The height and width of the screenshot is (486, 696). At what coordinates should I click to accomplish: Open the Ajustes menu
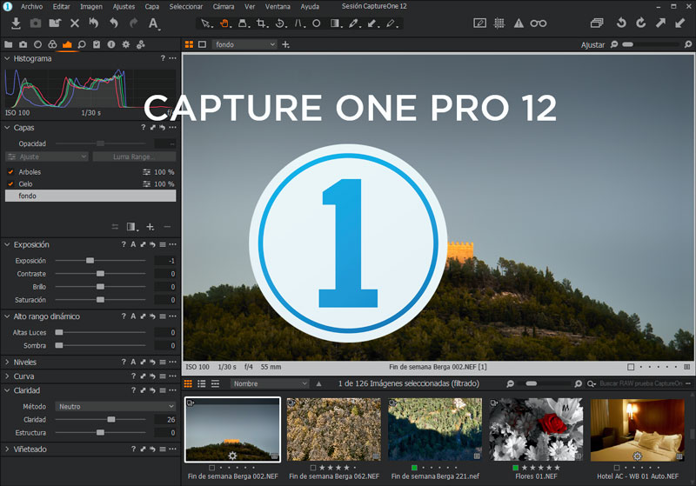click(124, 6)
